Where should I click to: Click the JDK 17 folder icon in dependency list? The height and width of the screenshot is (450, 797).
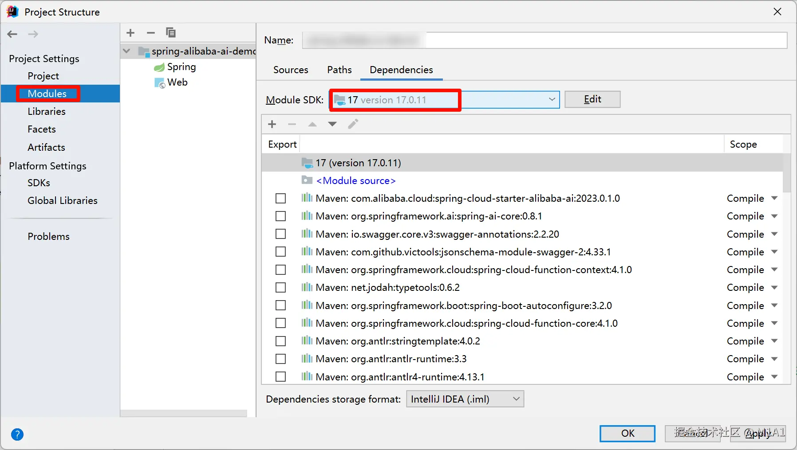click(307, 163)
